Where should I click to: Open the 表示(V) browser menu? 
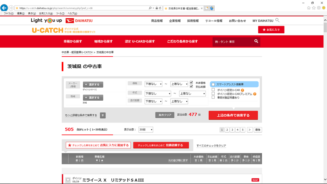click(32, 13)
